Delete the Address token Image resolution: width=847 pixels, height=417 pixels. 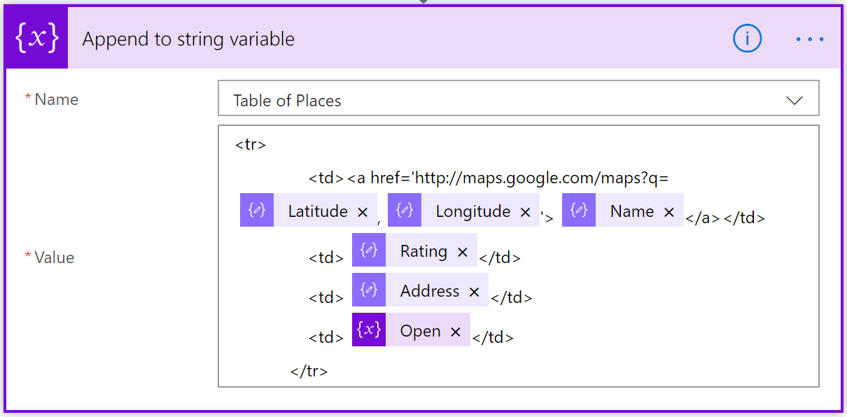click(475, 292)
